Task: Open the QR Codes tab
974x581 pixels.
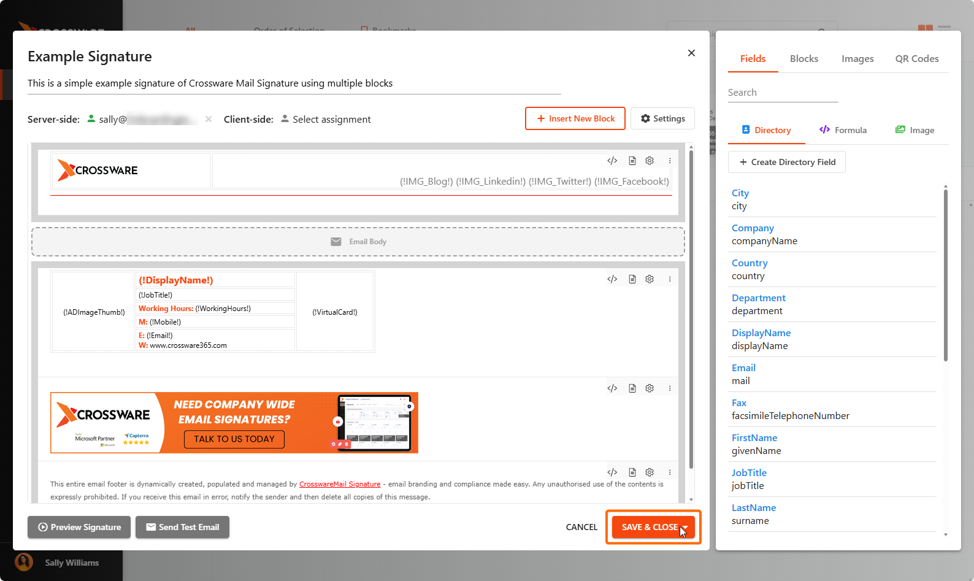Action: (916, 59)
